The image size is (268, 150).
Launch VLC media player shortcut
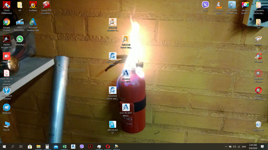click(x=219, y=8)
